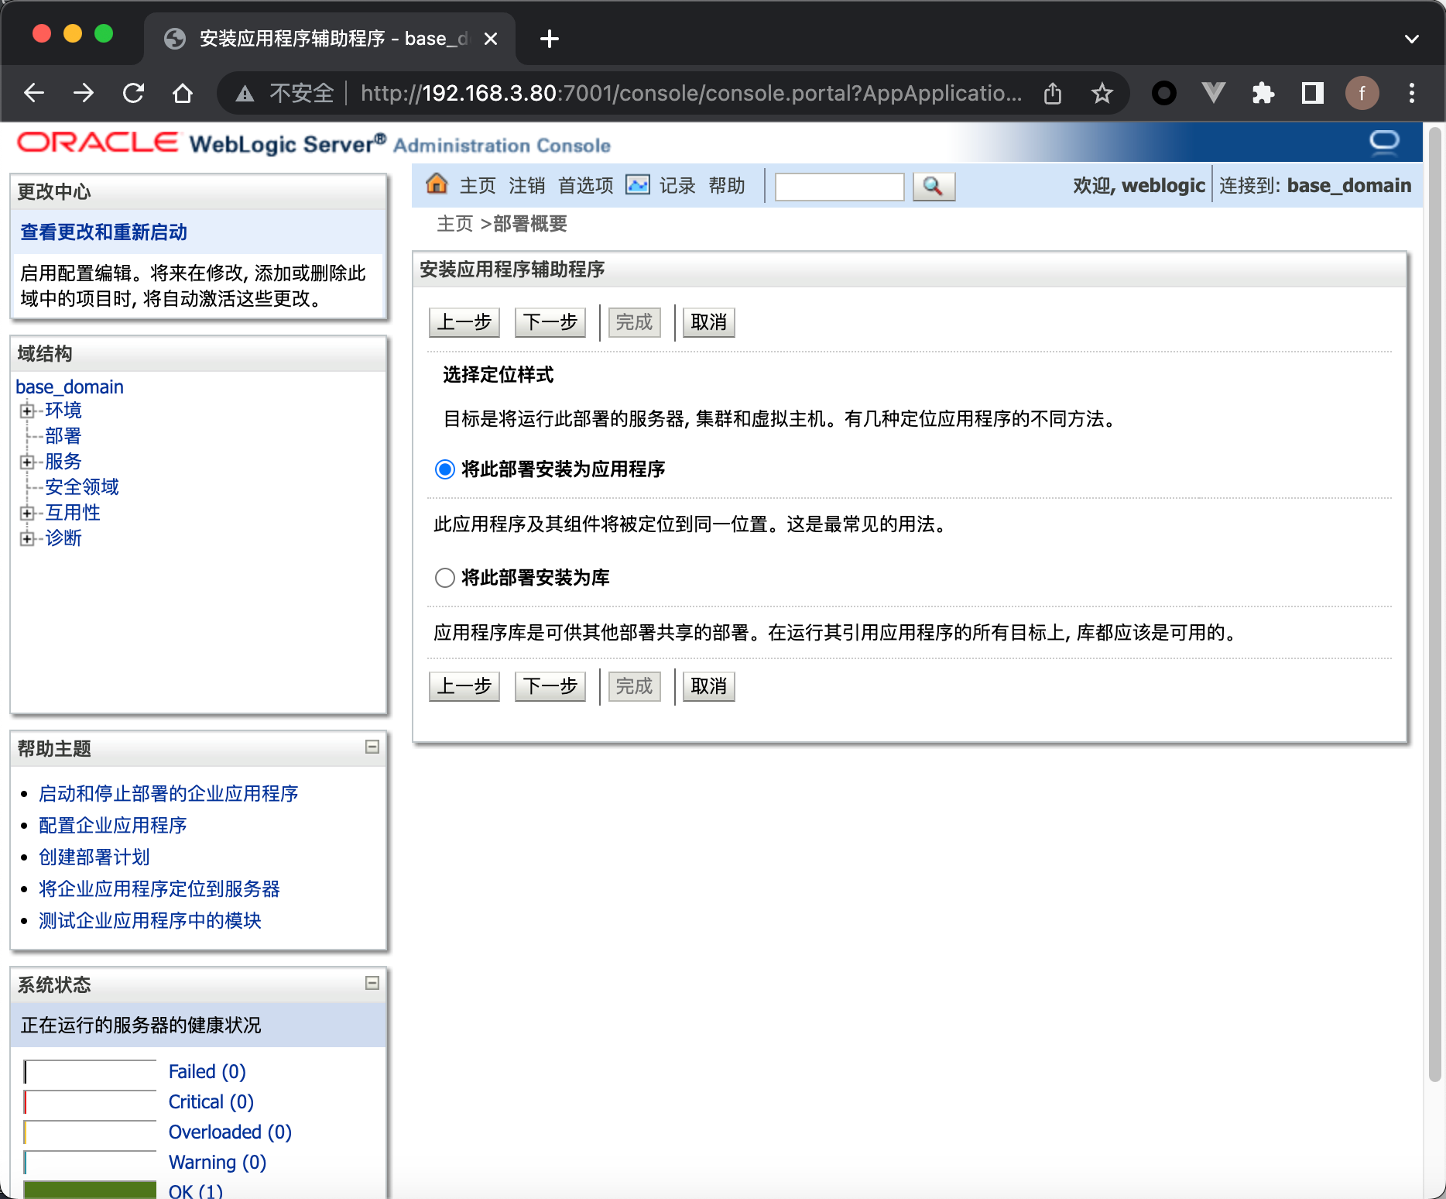This screenshot has width=1446, height=1199.
Task: Expand the 服务 tree node
Action: [x=27, y=462]
